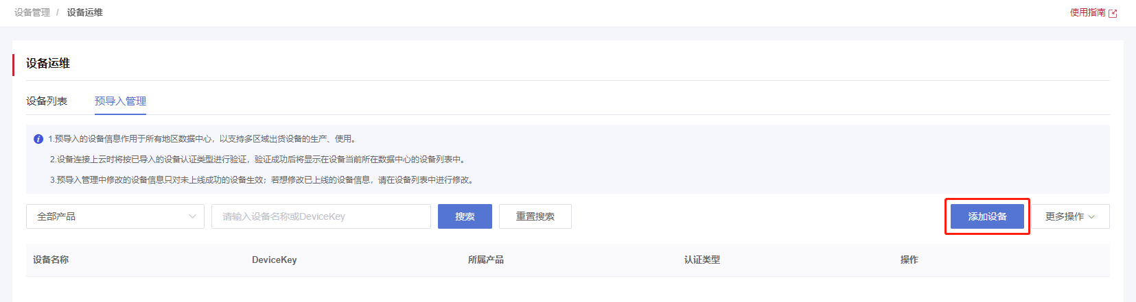Select the 预导入管理 tab
The height and width of the screenshot is (302, 1136).
coord(120,101)
